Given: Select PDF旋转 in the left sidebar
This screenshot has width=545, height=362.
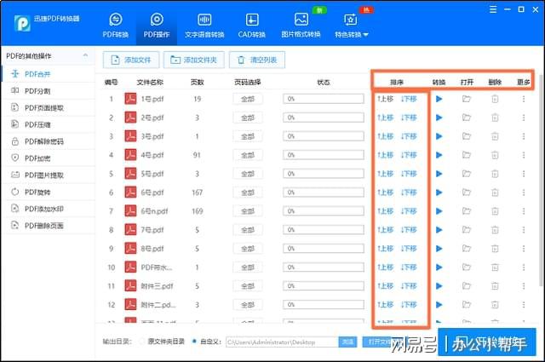Looking at the screenshot, I should click(x=43, y=192).
